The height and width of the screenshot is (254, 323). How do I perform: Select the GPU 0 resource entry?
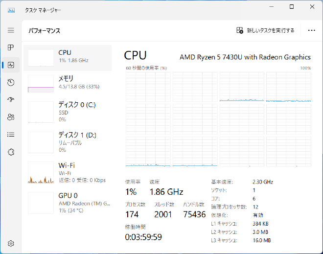coord(68,203)
